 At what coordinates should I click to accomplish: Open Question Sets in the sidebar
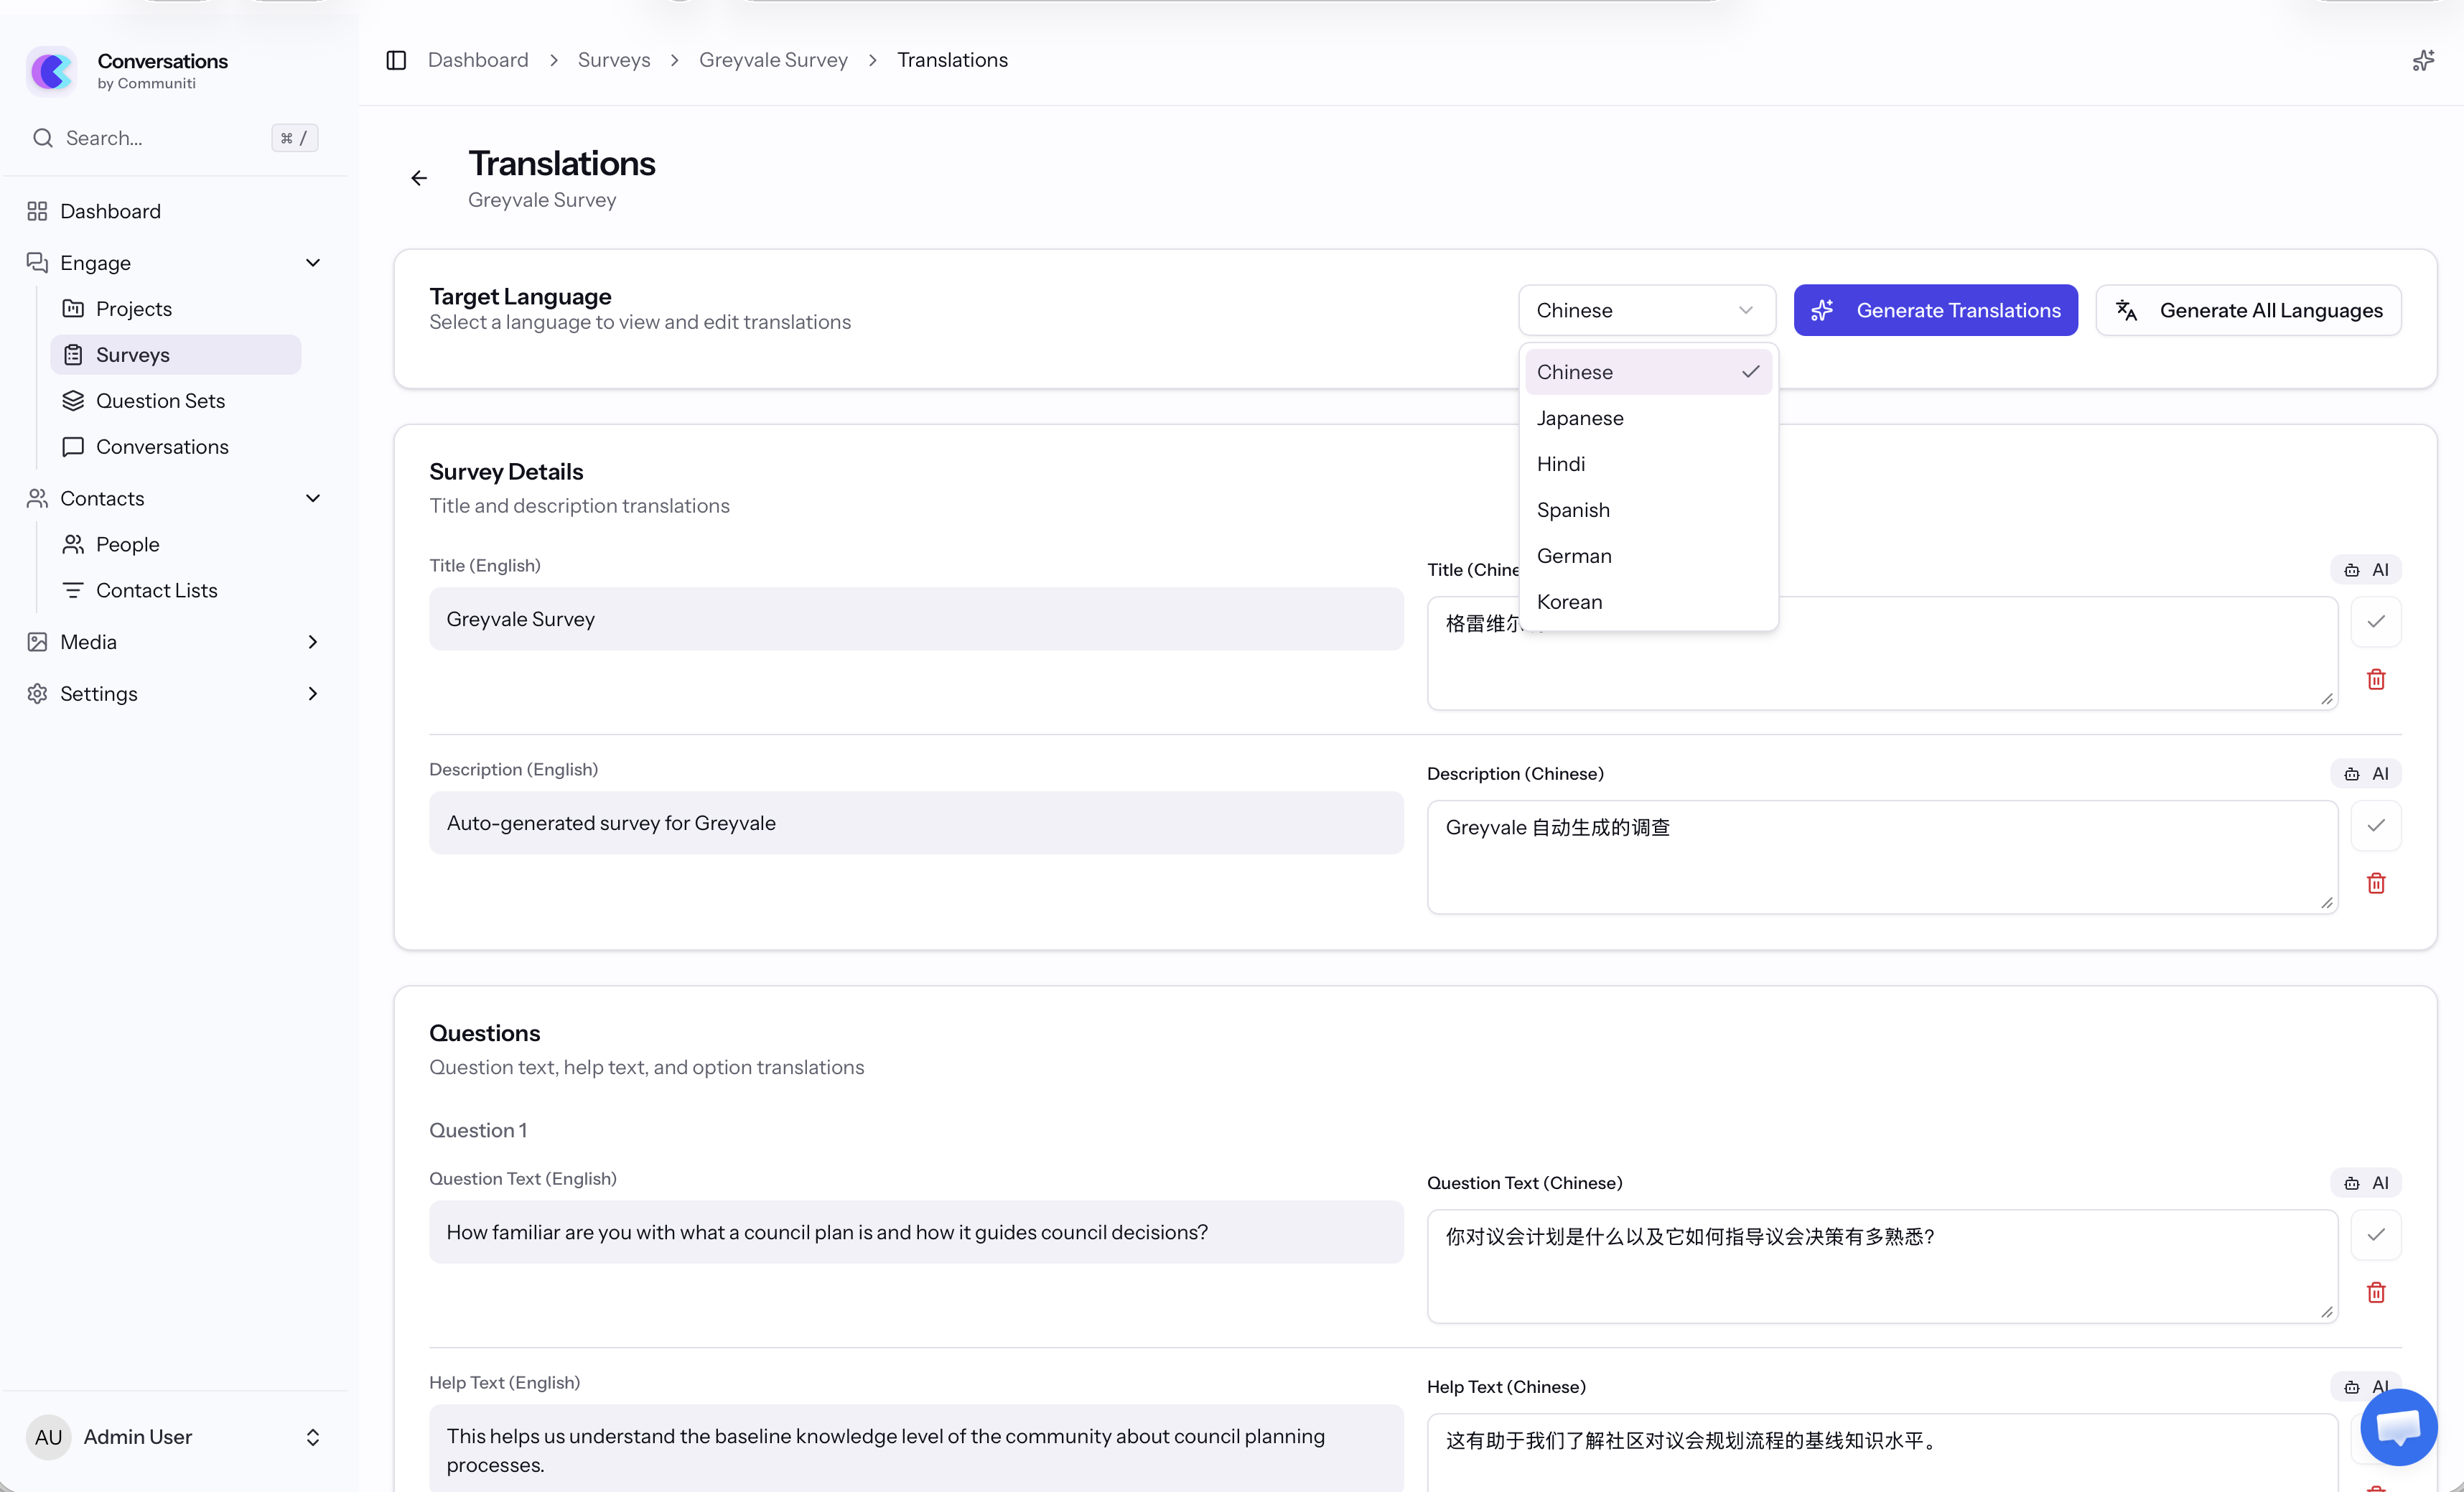160,401
